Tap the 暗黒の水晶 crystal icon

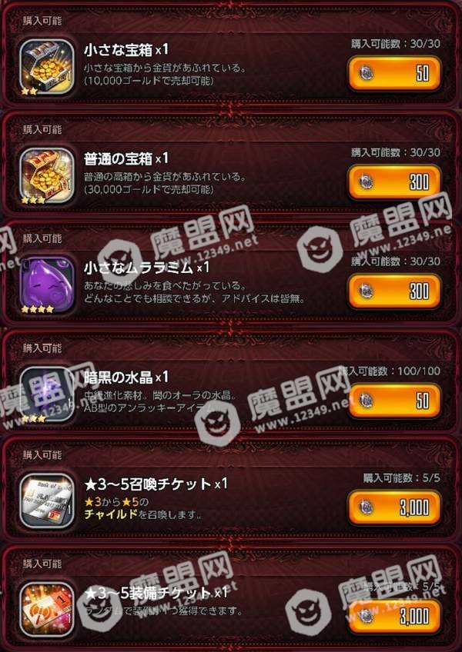click(47, 394)
